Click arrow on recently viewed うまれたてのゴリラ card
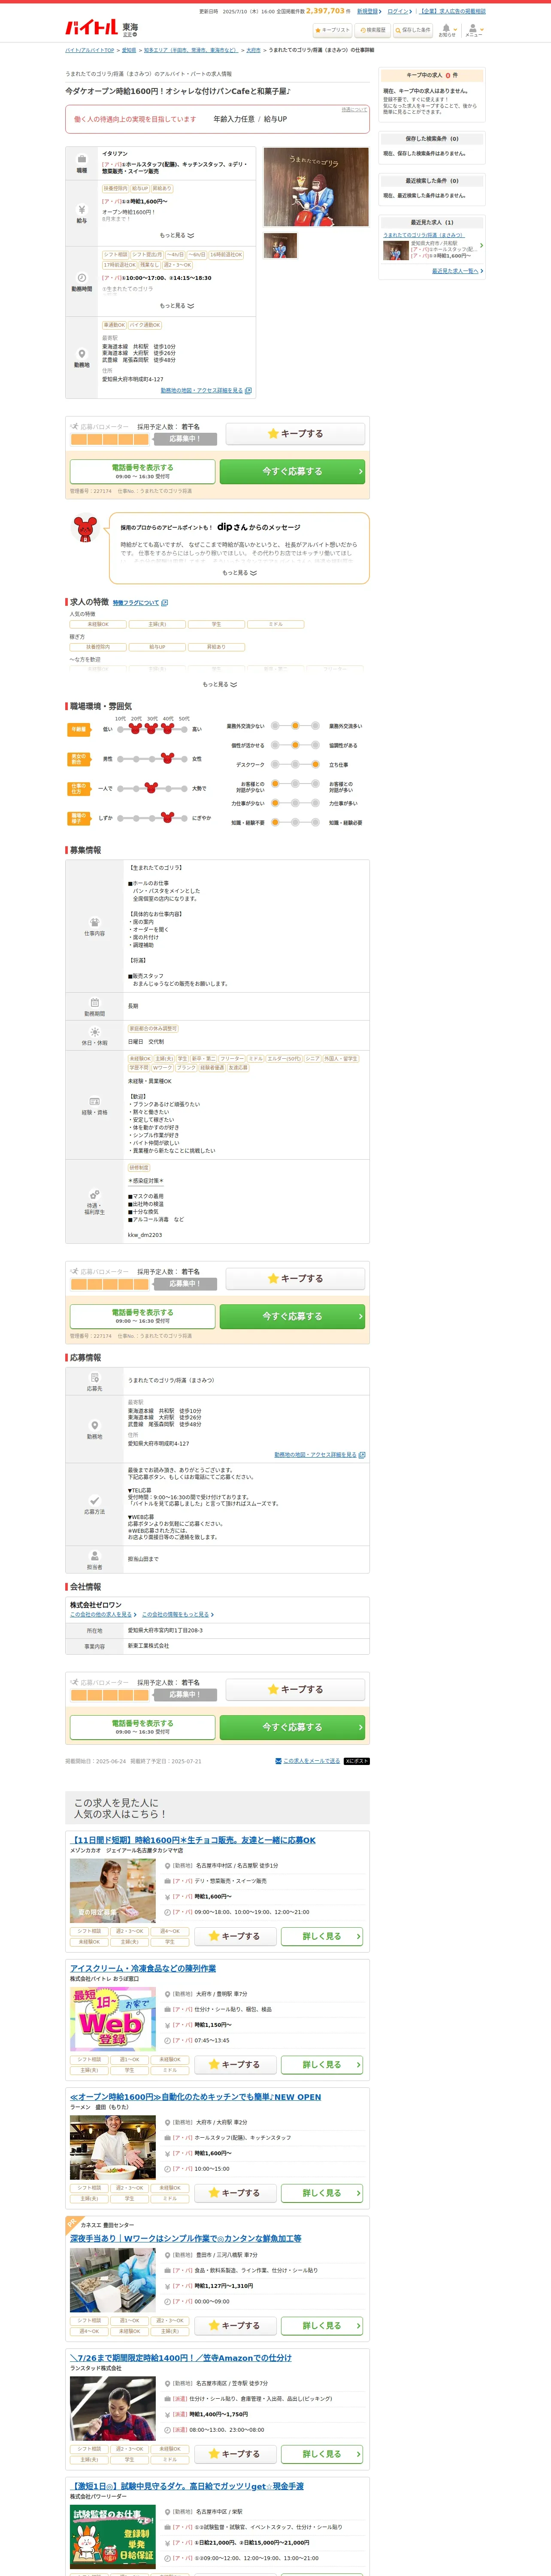The width and height of the screenshot is (551, 2576). point(481,246)
